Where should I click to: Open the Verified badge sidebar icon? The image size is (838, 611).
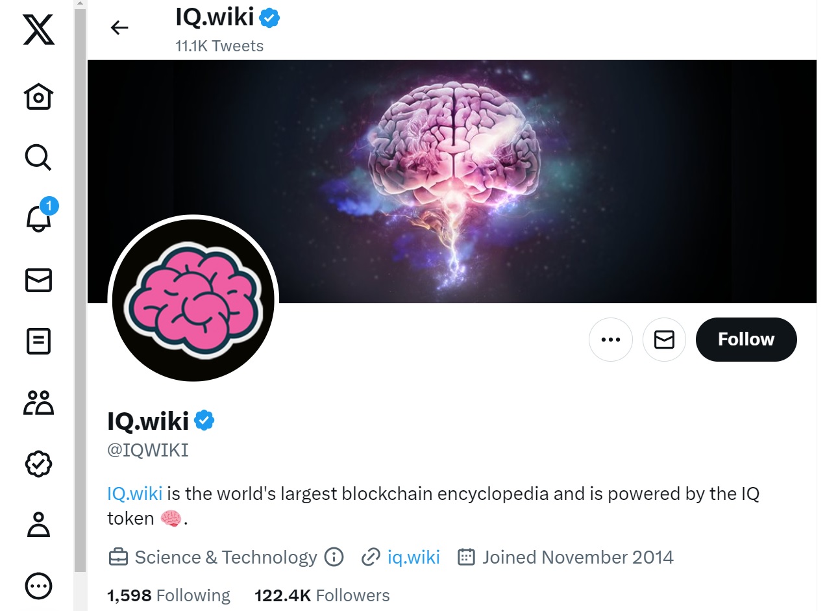38,464
